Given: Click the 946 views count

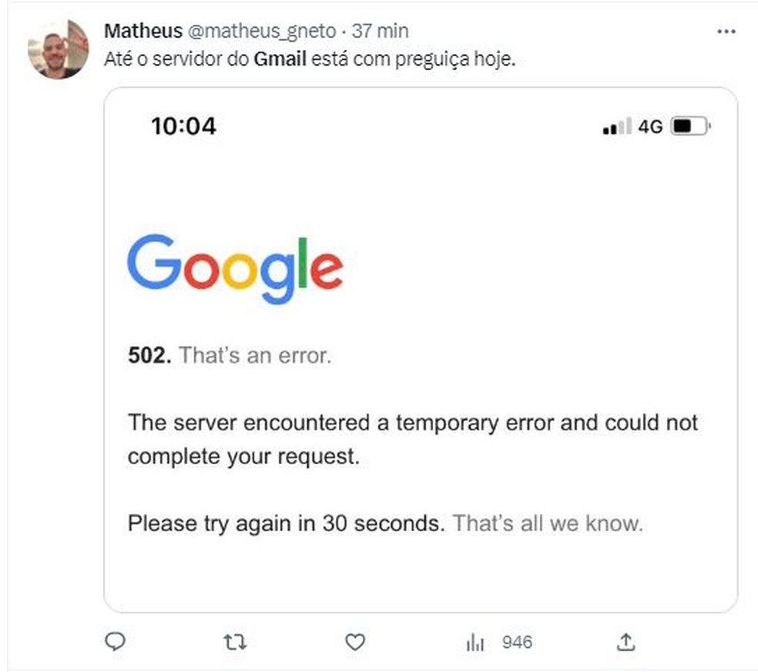Looking at the screenshot, I should point(517,643).
